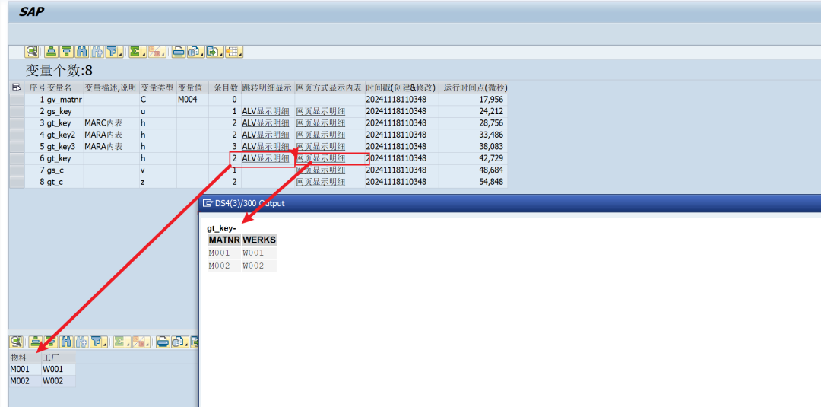Open 网页显示明细 link for gs_c row

pyautogui.click(x=321, y=170)
